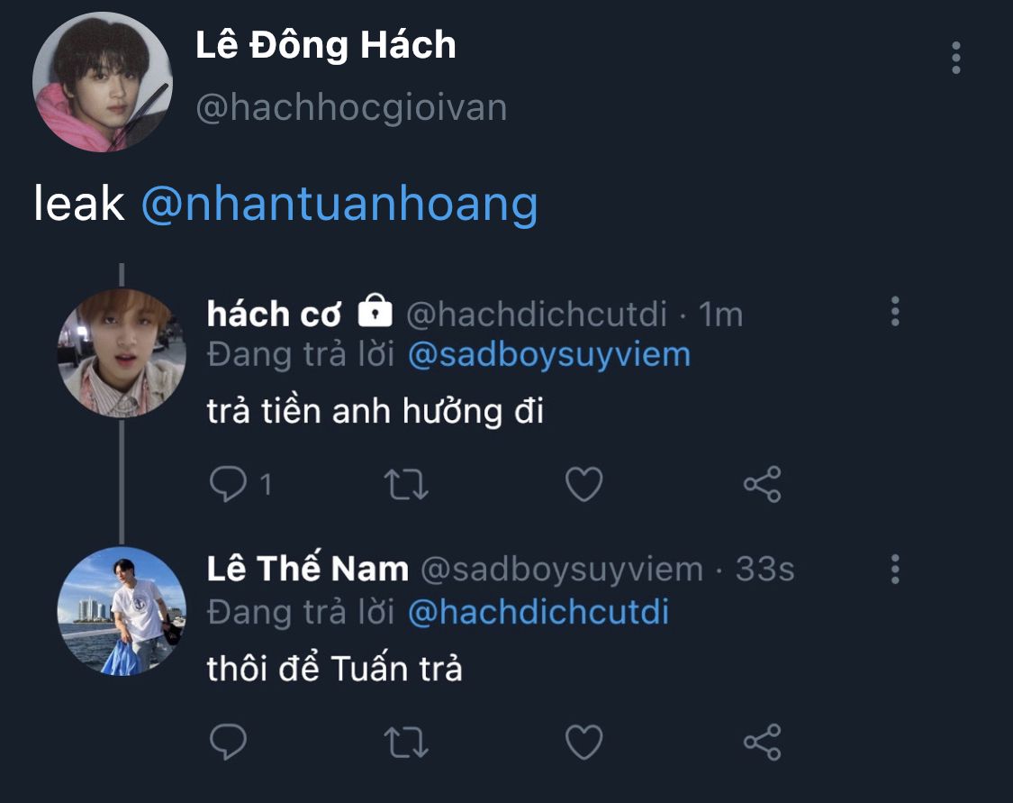Image resolution: width=1013 pixels, height=803 pixels.
Task: Open tweet text 'trả tiền anh hưởng đi'
Action: pos(375,411)
